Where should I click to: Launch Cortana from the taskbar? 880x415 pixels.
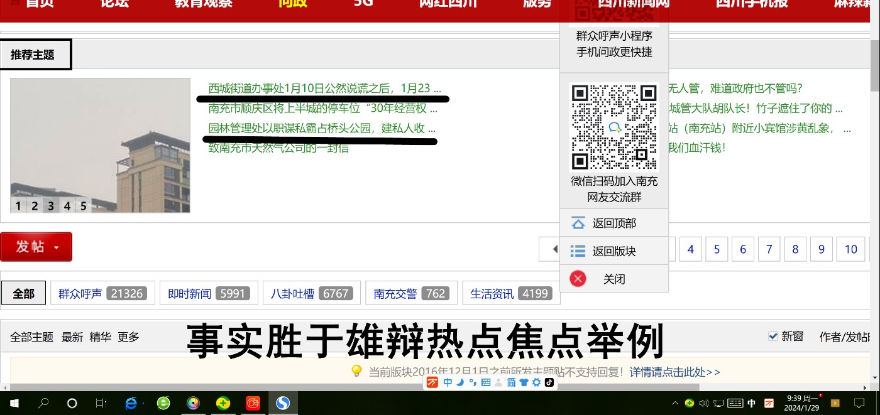pos(72,403)
